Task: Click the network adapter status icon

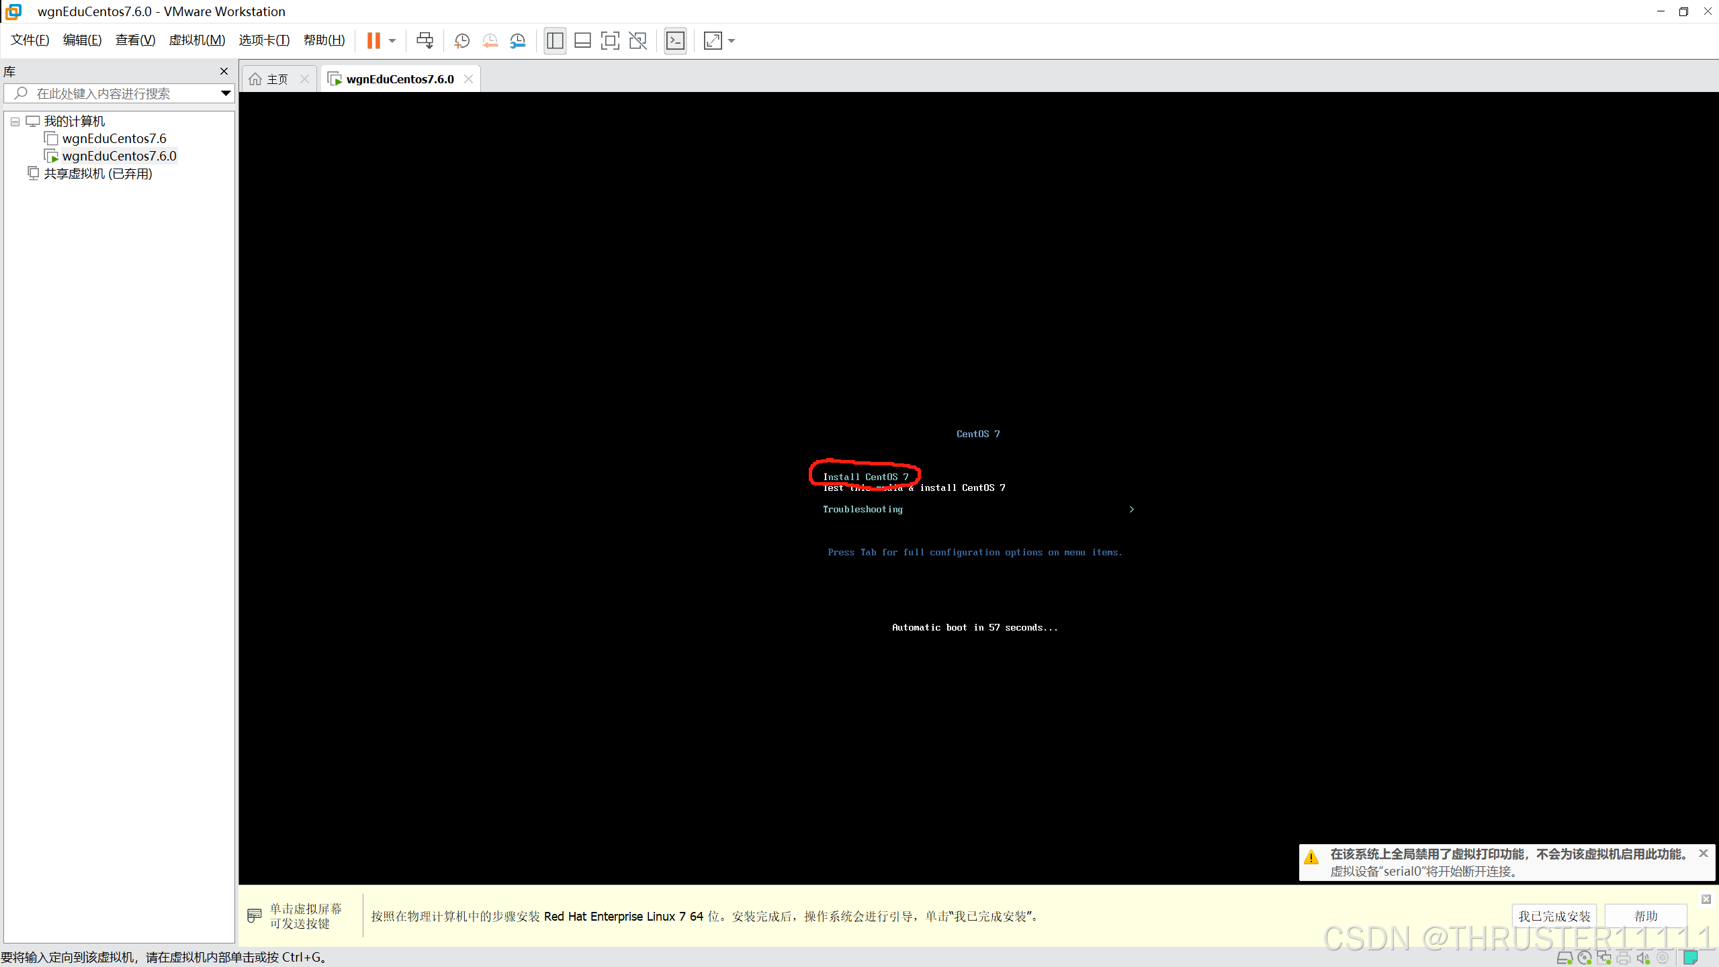Action: tap(1604, 958)
